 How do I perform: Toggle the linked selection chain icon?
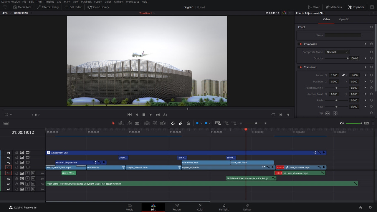tap(181, 123)
